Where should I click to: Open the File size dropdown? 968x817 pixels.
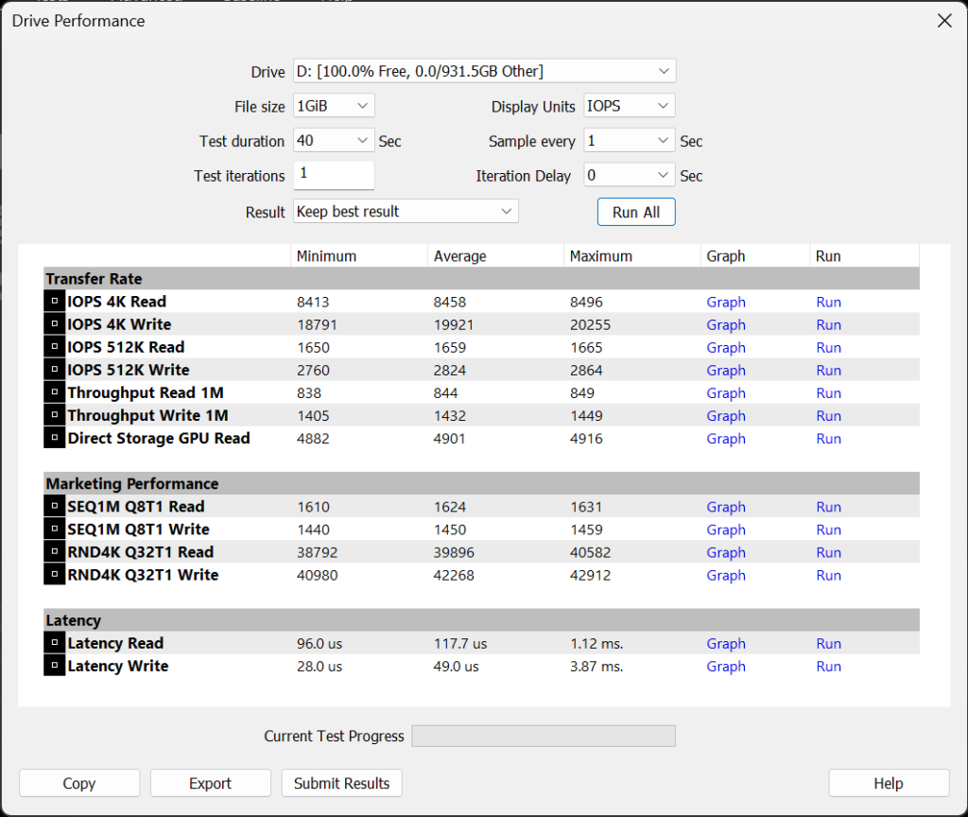pyautogui.click(x=334, y=106)
